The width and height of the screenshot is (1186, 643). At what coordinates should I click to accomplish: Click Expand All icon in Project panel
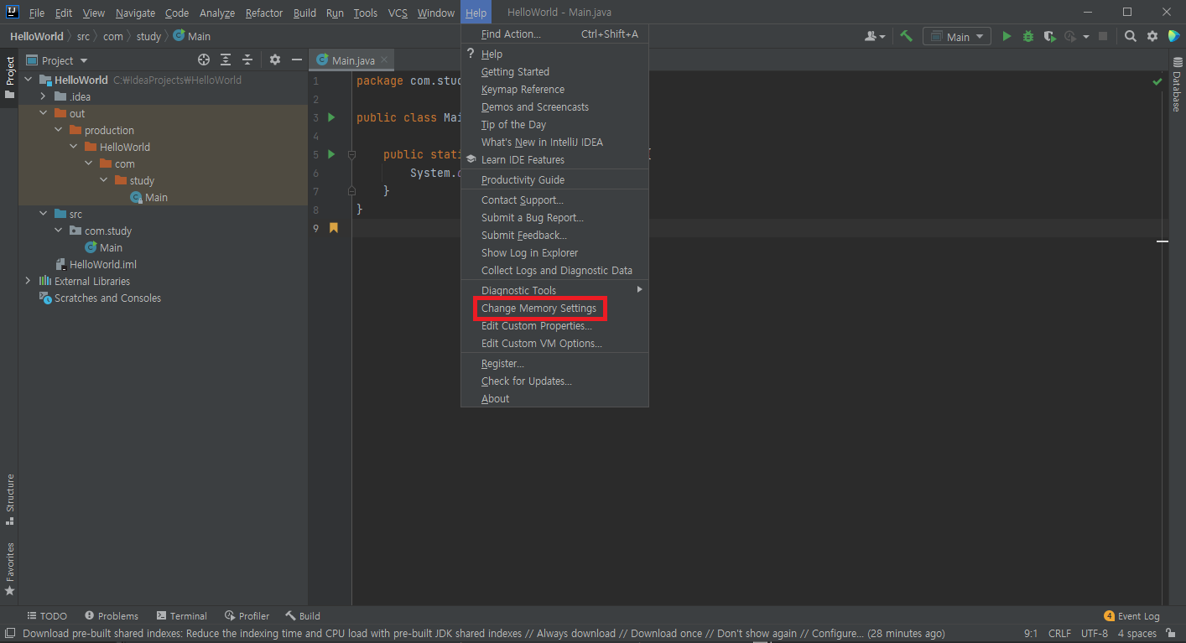pos(226,60)
